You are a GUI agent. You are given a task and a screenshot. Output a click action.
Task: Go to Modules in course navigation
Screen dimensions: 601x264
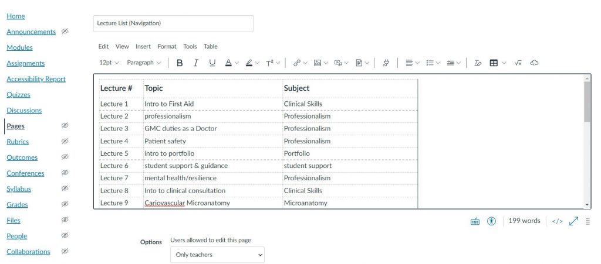pyautogui.click(x=19, y=47)
